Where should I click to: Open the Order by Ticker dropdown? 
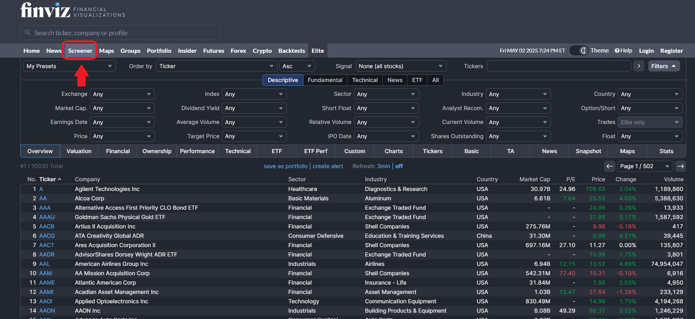(x=217, y=66)
